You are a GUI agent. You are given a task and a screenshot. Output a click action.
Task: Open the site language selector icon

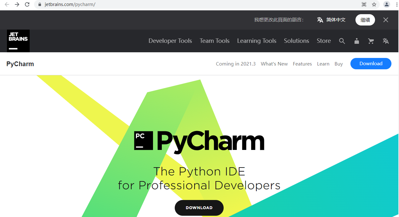tap(386, 41)
